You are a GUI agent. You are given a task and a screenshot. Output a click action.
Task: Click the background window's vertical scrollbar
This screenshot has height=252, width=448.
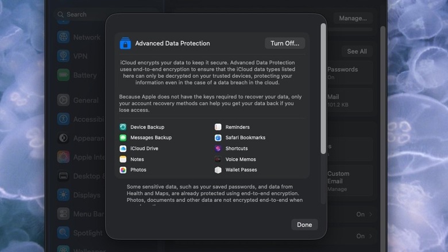click(383, 138)
